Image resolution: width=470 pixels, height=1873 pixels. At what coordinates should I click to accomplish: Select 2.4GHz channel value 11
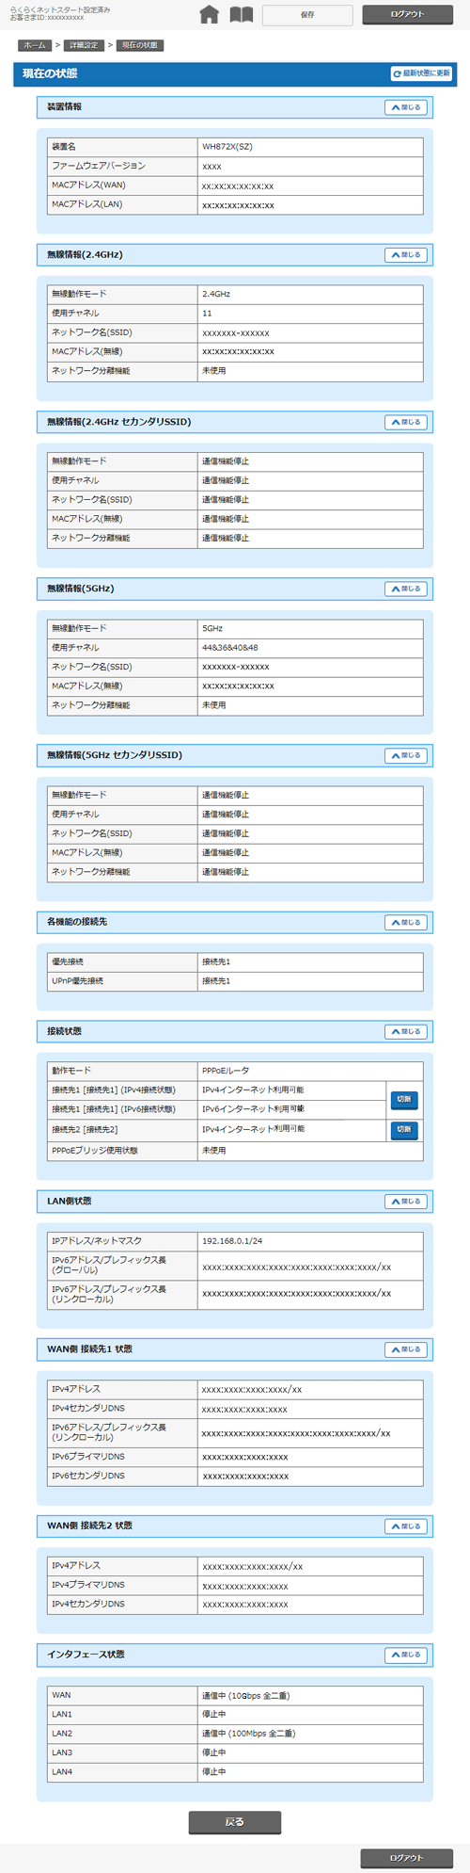[x=207, y=314]
